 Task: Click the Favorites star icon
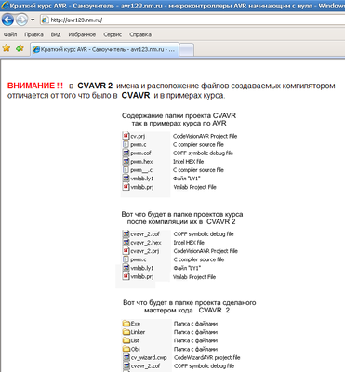(x=7, y=48)
